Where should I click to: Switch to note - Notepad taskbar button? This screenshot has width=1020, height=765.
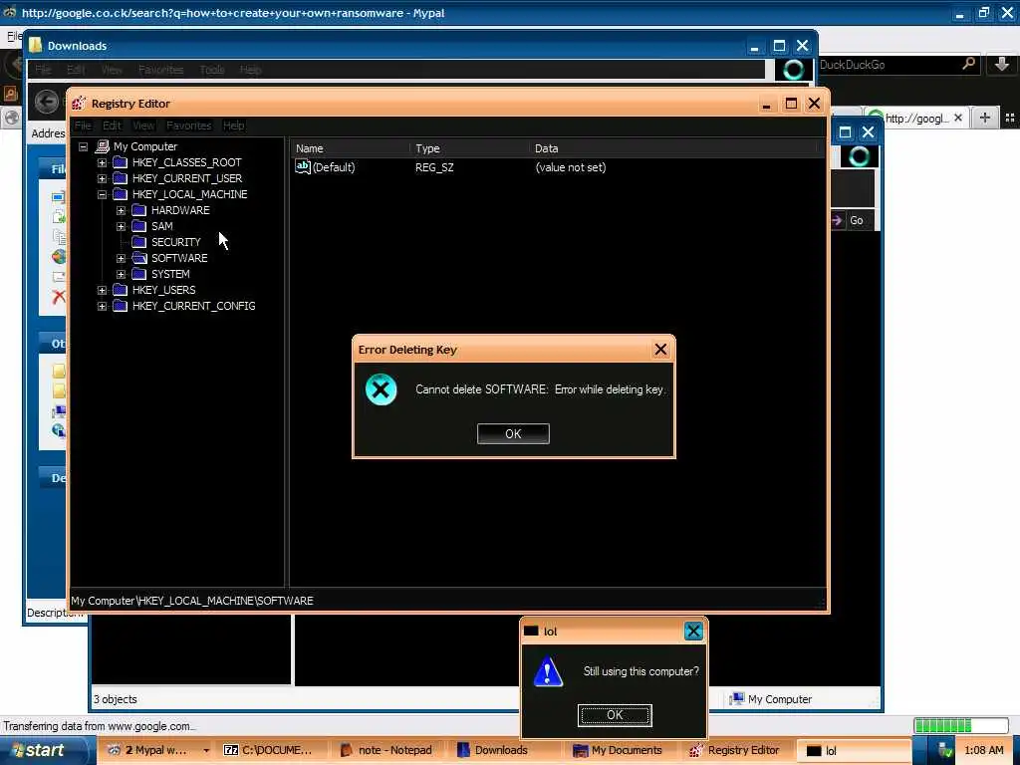(x=386, y=750)
